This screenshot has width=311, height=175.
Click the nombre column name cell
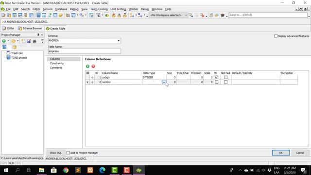(121, 82)
